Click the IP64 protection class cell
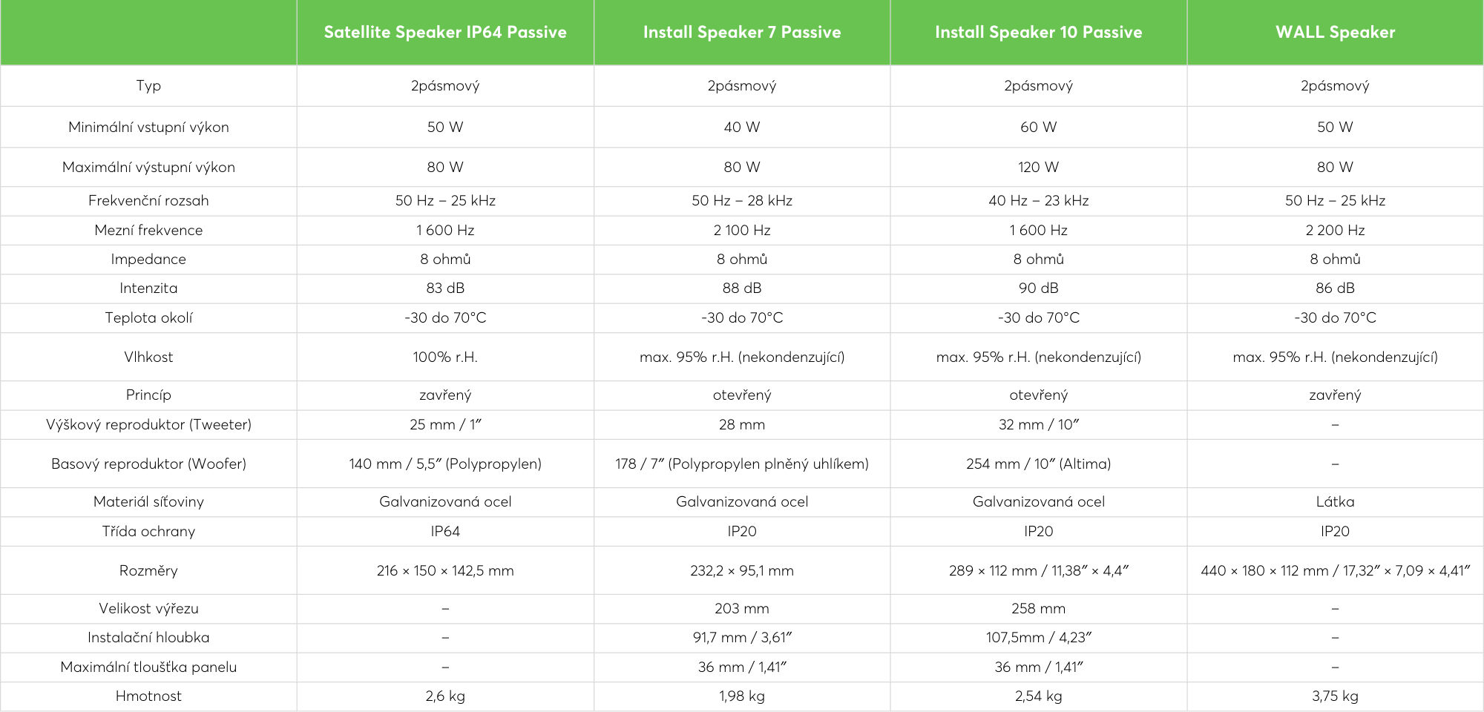1484x712 pixels. click(x=445, y=532)
